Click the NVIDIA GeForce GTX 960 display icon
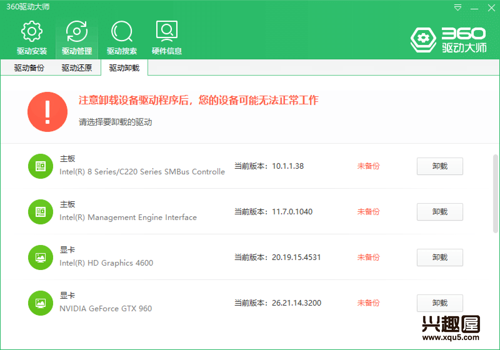This screenshot has width=500, height=350. click(41, 303)
